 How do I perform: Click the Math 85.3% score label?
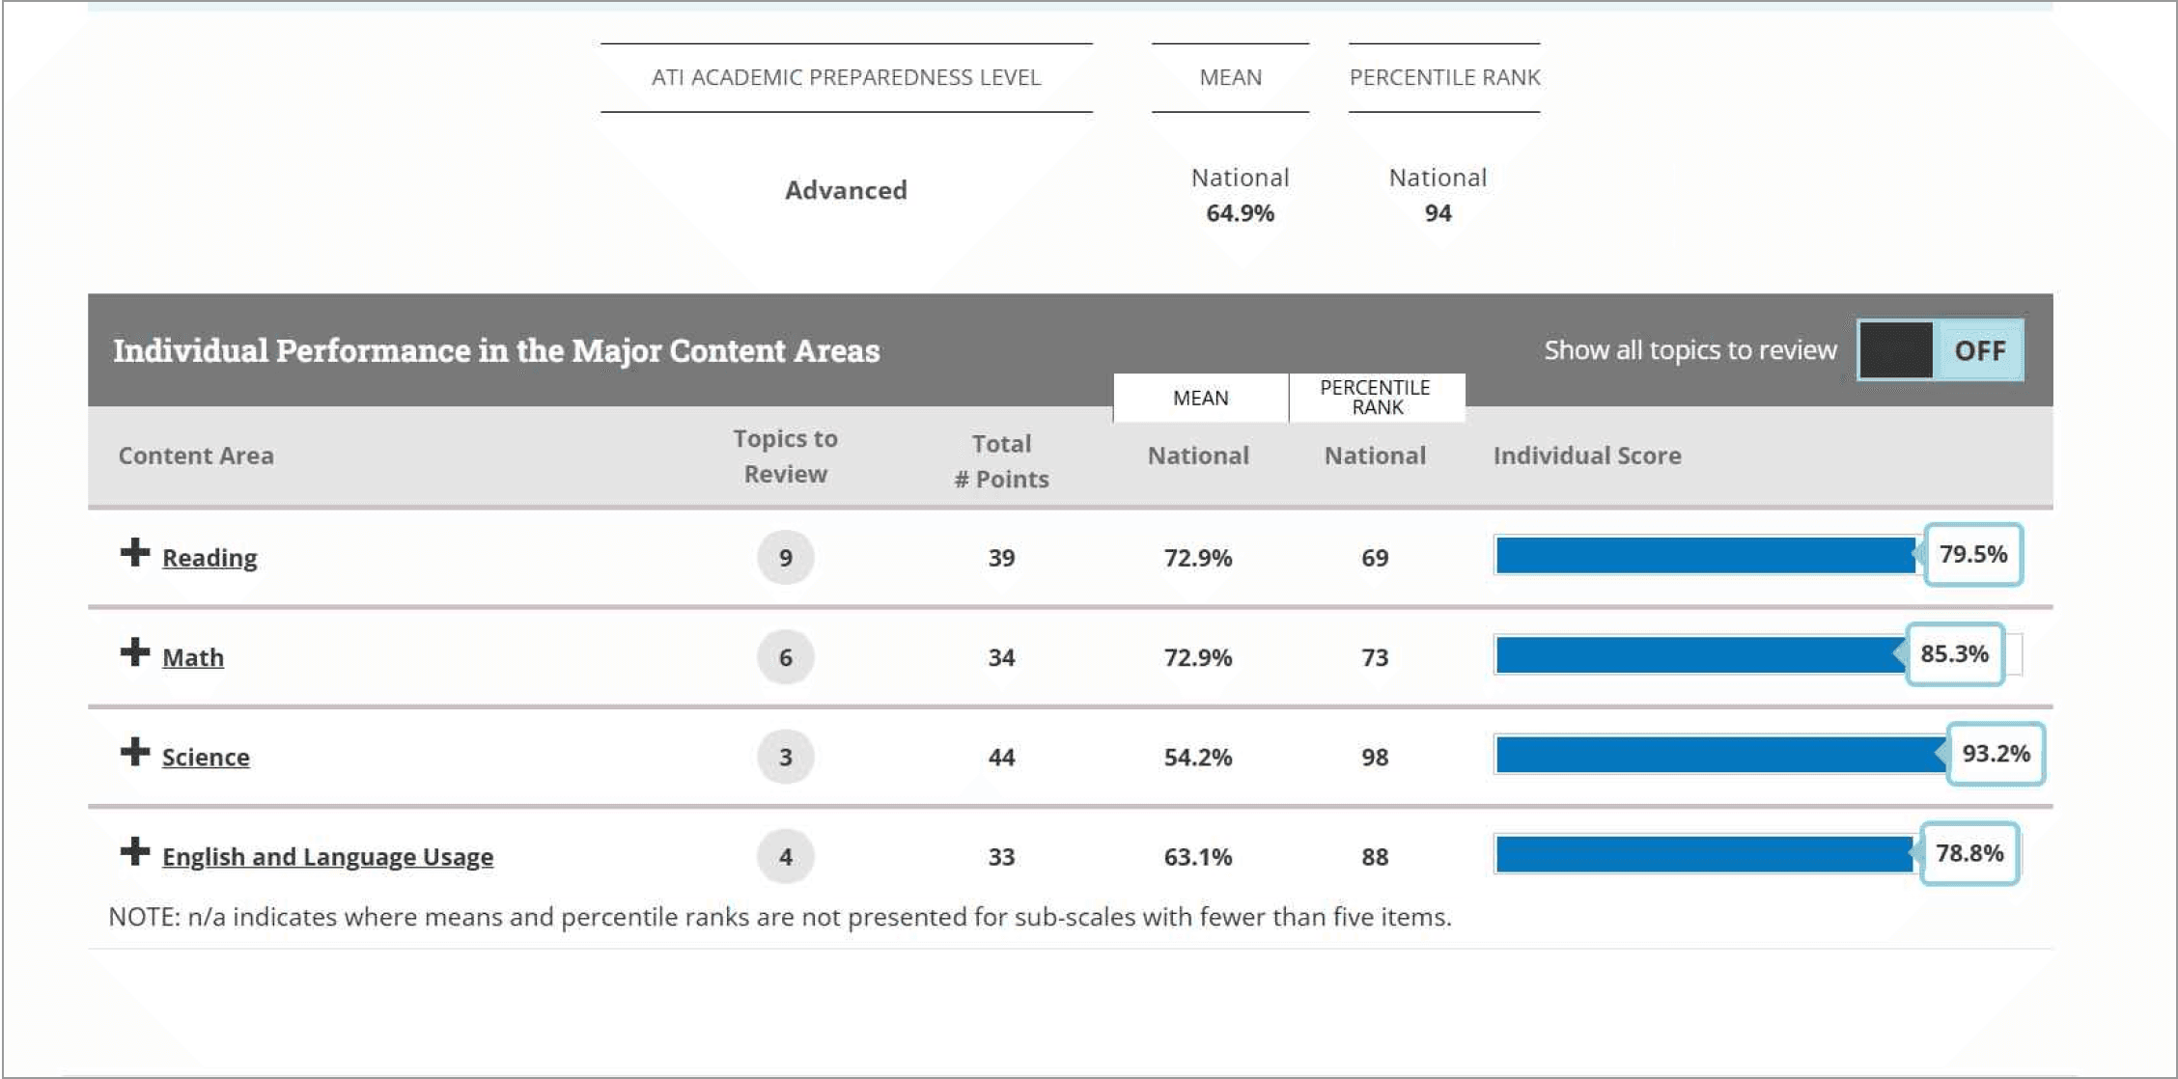1955,654
